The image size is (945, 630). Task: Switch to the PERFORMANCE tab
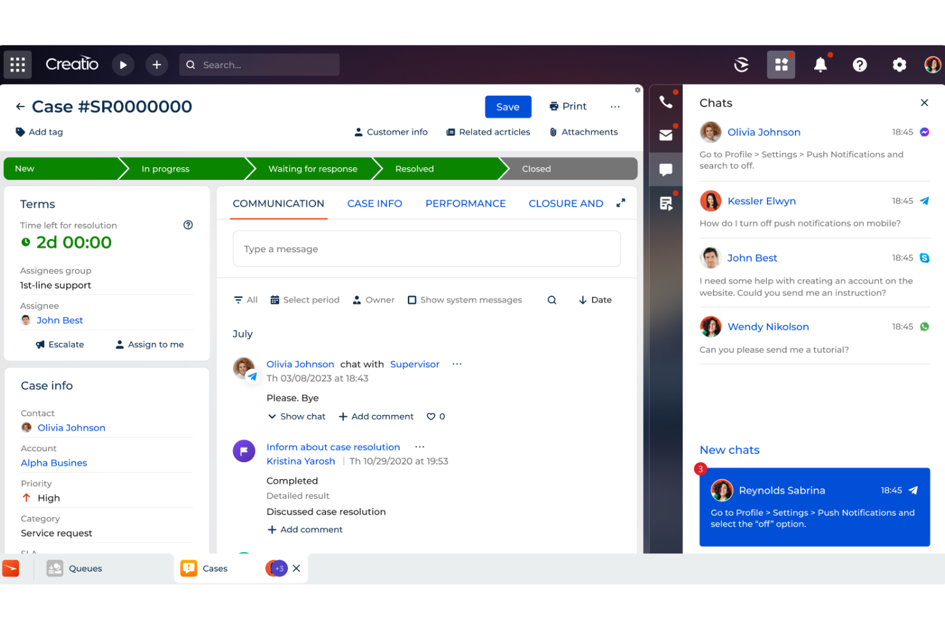[465, 203]
